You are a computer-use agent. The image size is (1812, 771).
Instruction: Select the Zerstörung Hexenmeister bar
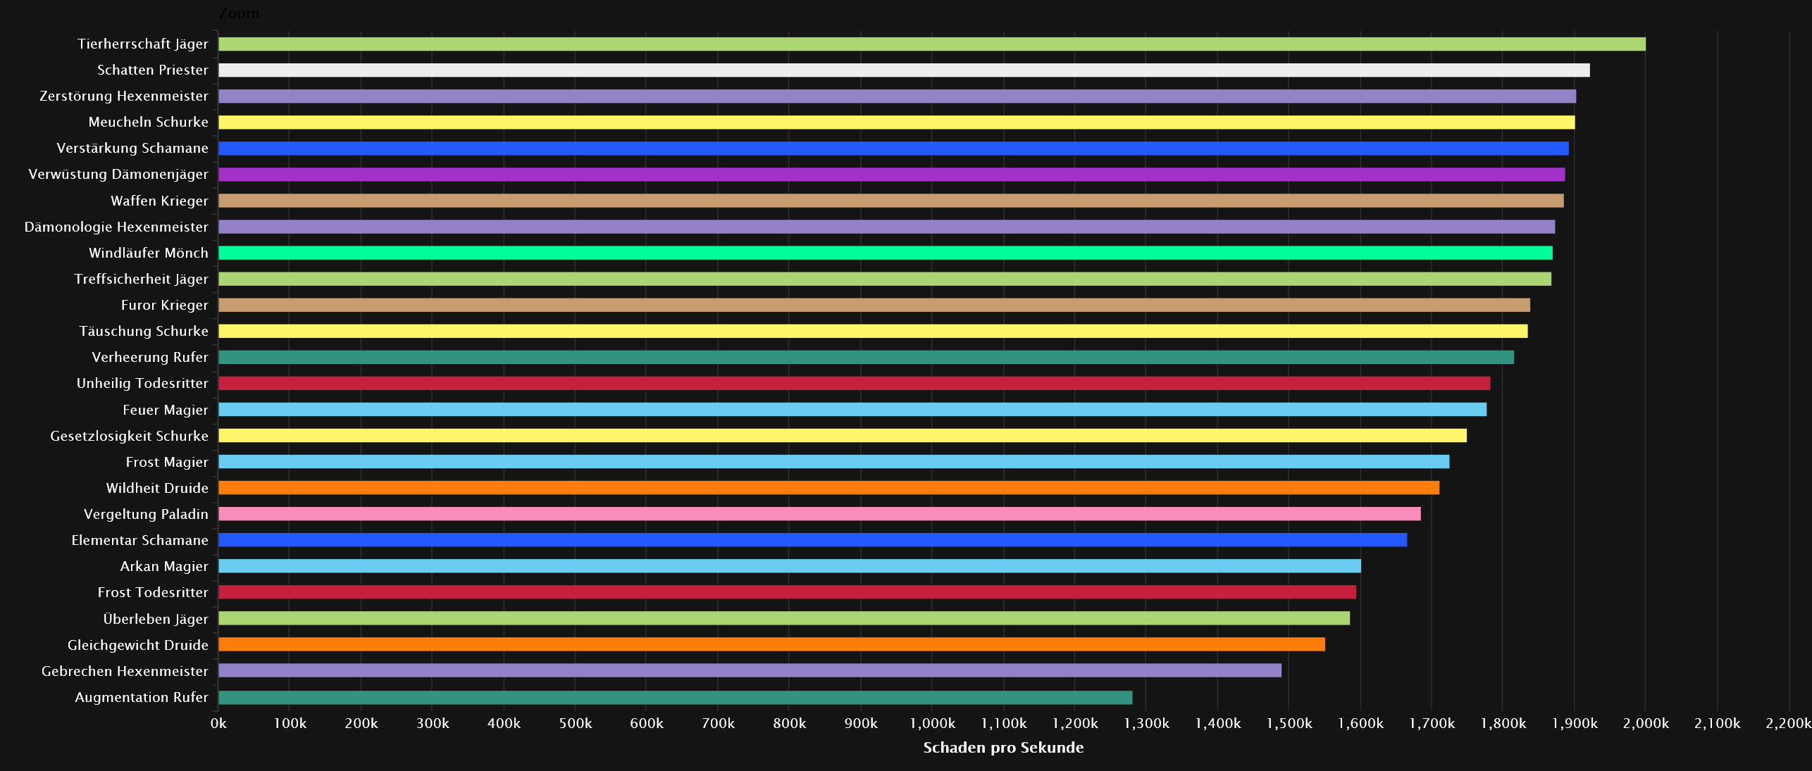tap(898, 96)
